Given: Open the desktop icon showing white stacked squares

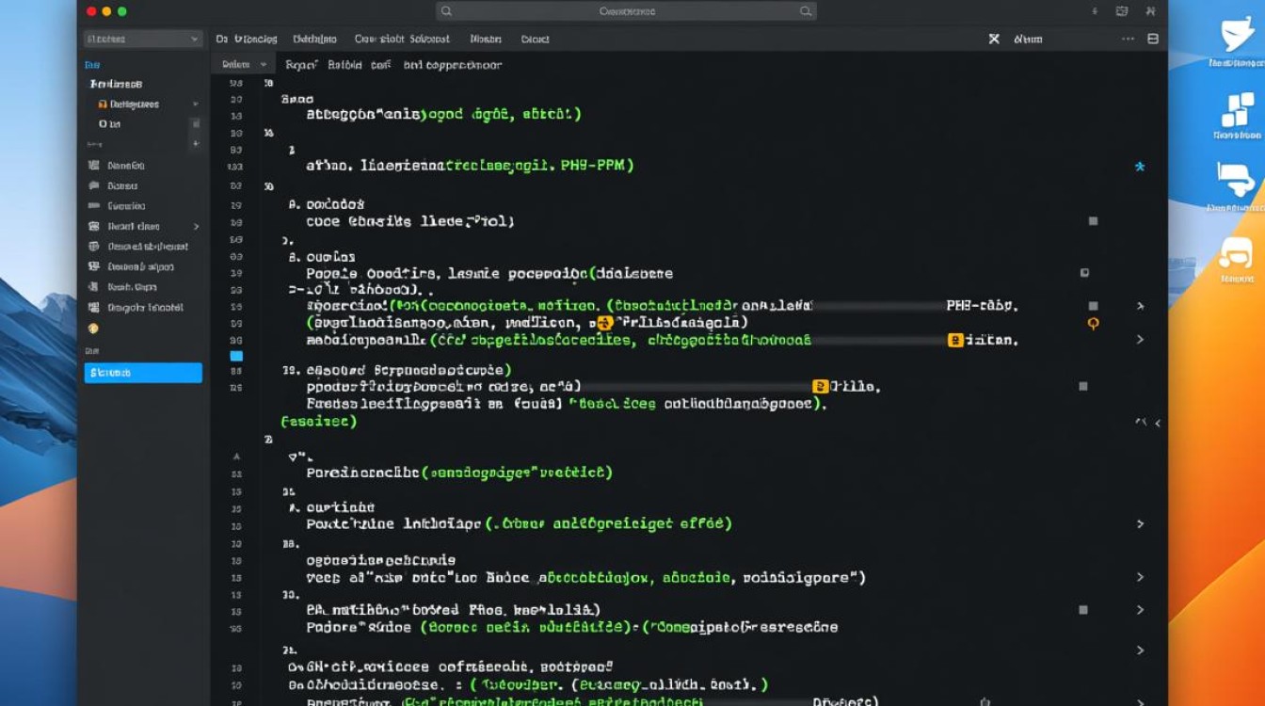Looking at the screenshot, I should click(x=1237, y=110).
